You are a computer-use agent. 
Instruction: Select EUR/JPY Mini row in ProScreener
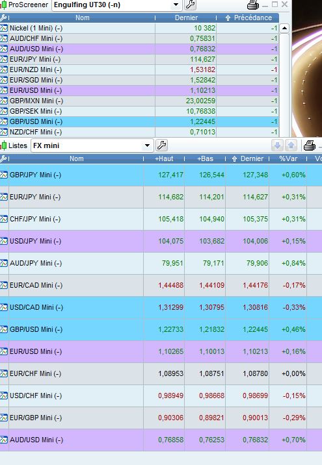[139, 59]
